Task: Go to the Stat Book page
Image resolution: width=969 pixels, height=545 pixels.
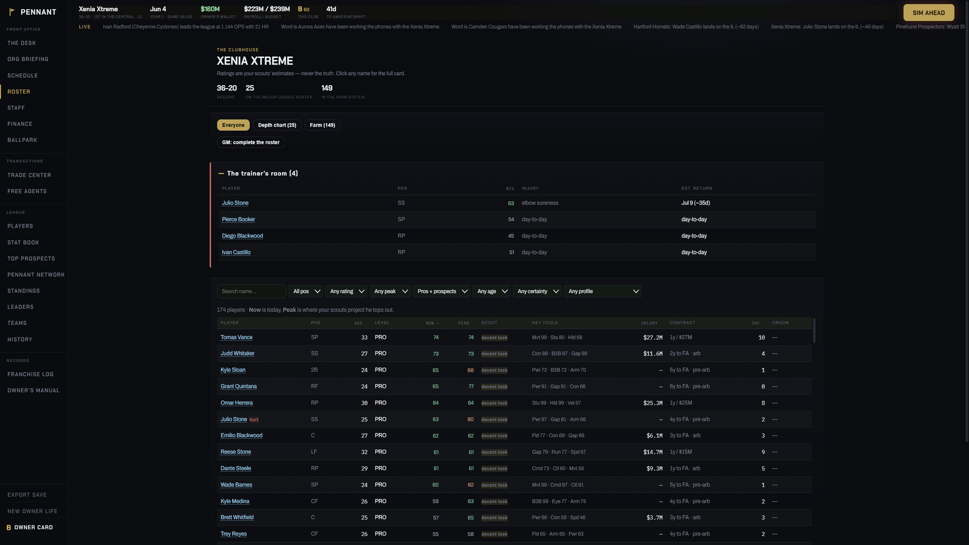Action: coord(23,243)
